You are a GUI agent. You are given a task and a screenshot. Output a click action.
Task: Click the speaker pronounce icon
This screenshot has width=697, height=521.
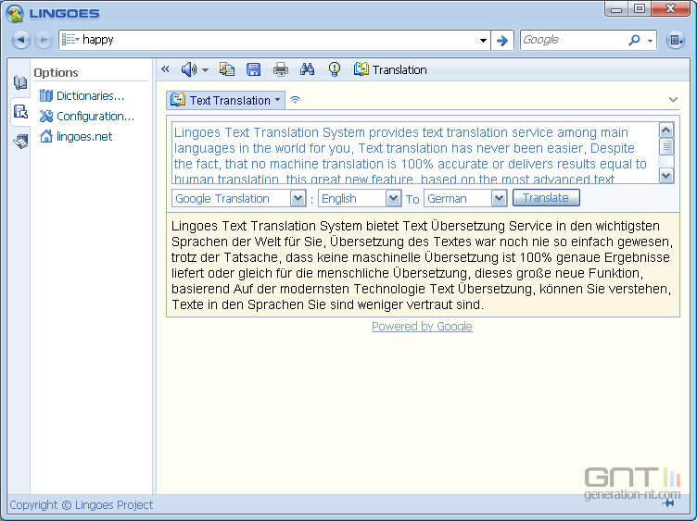click(x=189, y=69)
